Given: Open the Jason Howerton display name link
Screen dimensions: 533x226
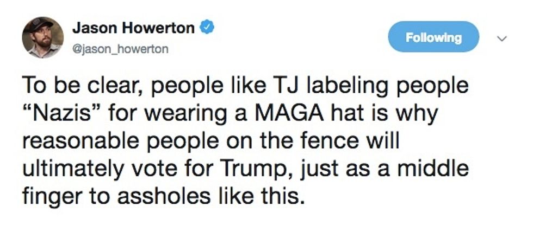Looking at the screenshot, I should tap(133, 28).
